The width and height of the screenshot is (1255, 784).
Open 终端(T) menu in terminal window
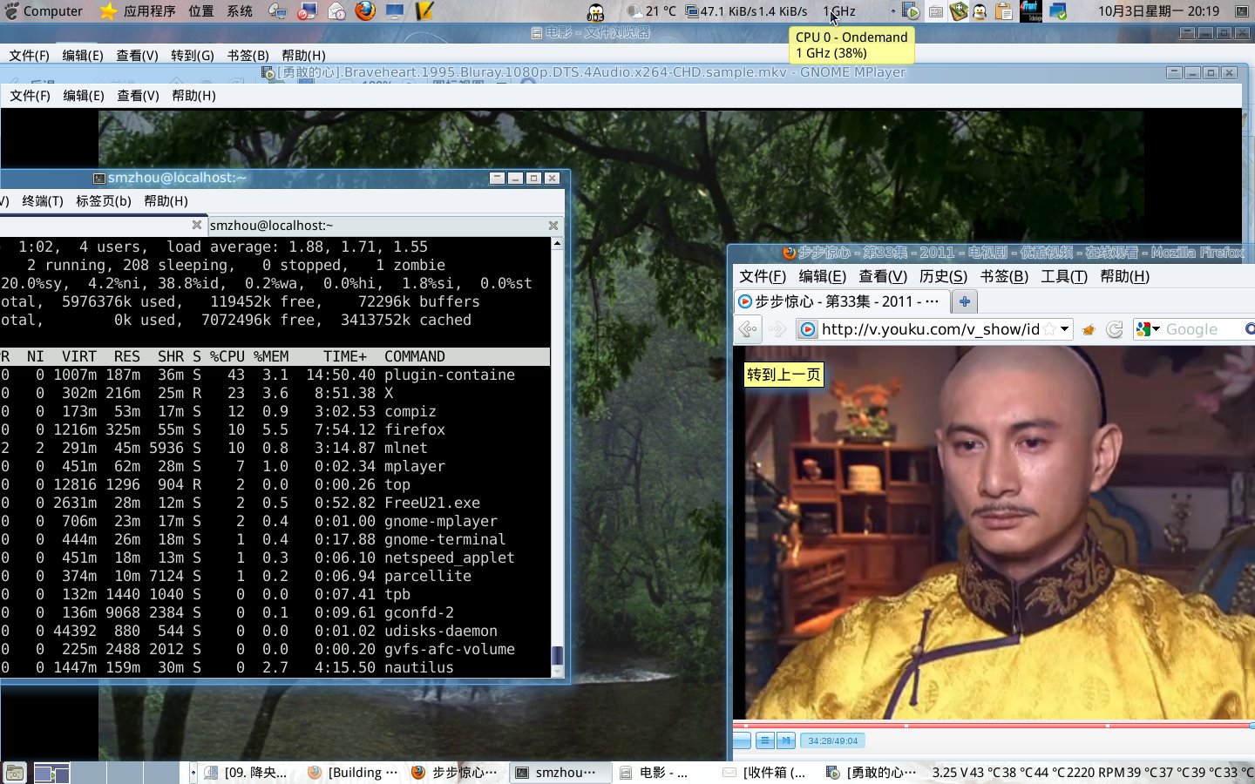[x=42, y=200]
